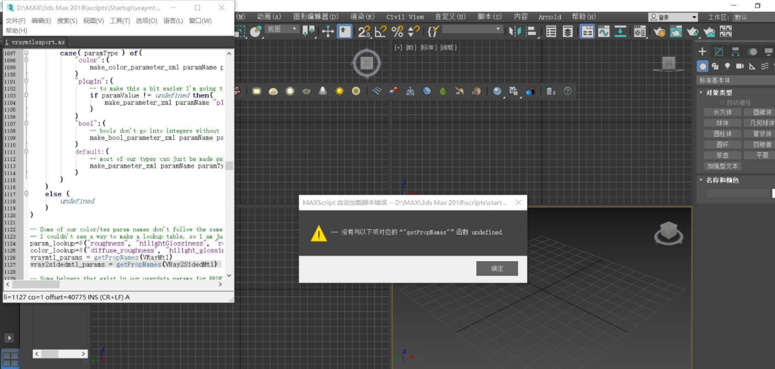Select the Cameras category icon

pos(740,66)
